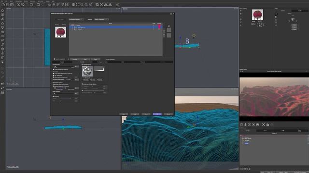Select the letter A text tool

[x=2, y=19]
